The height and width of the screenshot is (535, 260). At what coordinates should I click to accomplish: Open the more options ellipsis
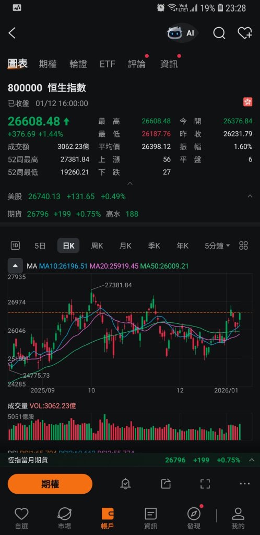[x=245, y=483]
